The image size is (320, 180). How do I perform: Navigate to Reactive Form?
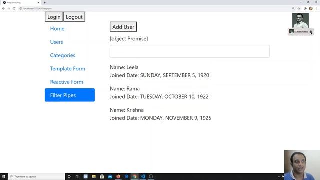[66, 82]
